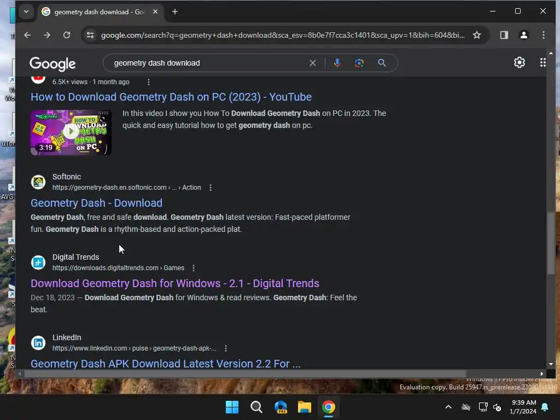Image resolution: width=560 pixels, height=420 pixels.
Task: Click the Digital Trends favicon
Action: click(x=38, y=262)
